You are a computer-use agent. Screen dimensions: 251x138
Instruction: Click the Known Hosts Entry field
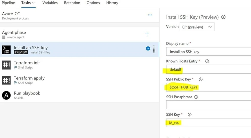tap(208, 69)
